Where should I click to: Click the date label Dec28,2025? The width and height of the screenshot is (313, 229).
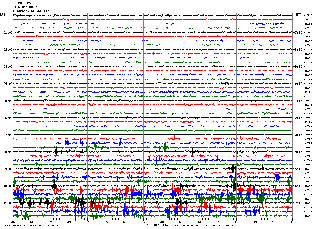22,3
